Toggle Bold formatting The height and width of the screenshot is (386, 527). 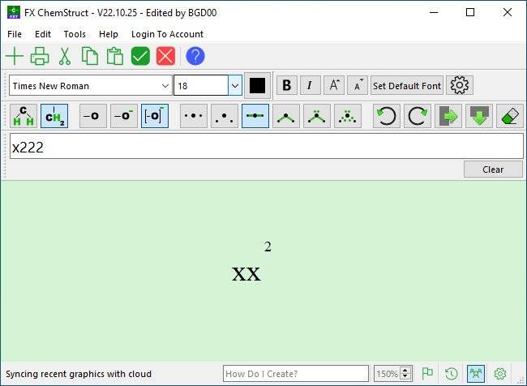287,85
